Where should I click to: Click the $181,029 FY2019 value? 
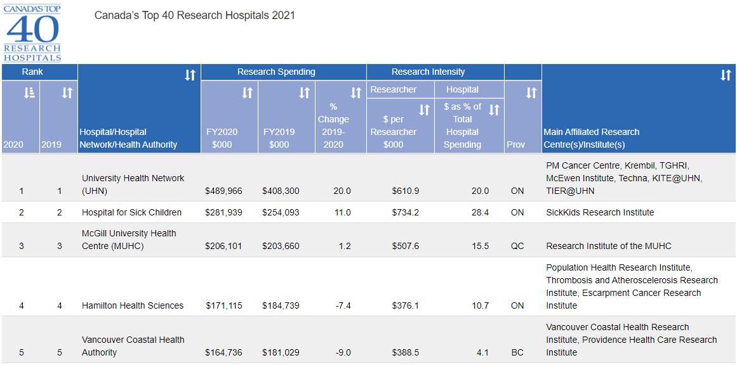click(281, 352)
